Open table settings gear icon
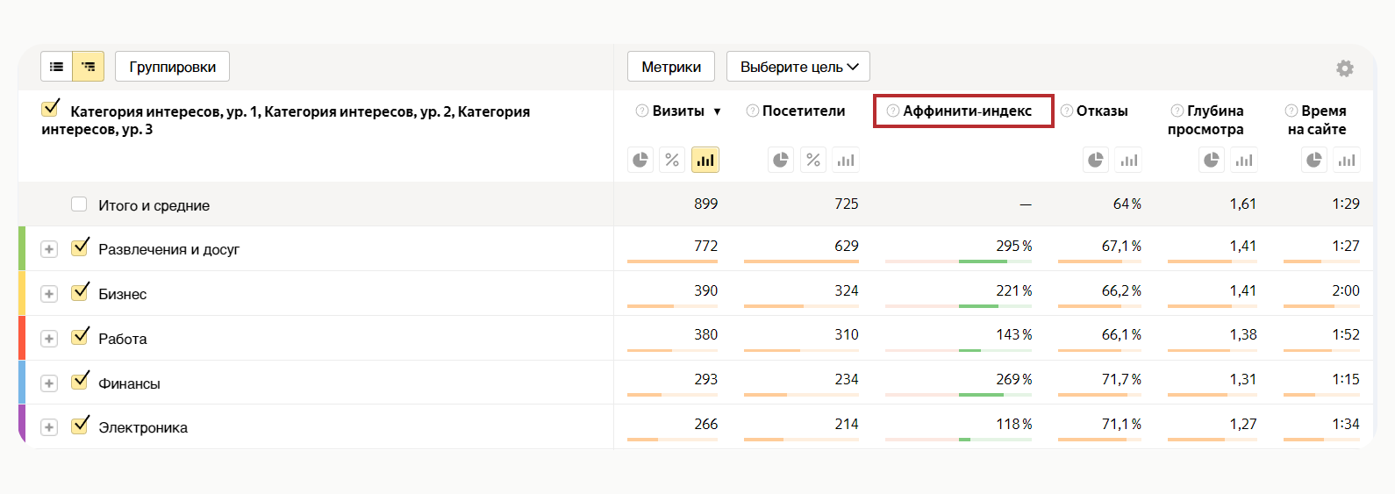The width and height of the screenshot is (1395, 494). coord(1345,68)
